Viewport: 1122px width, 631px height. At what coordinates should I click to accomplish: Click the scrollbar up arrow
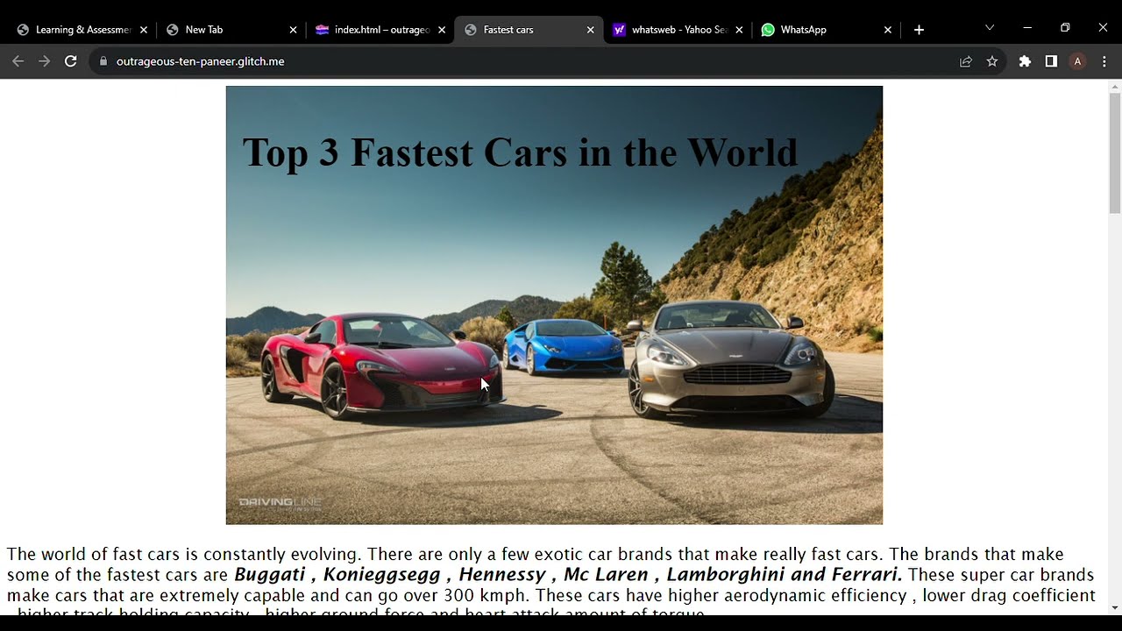click(x=1115, y=86)
